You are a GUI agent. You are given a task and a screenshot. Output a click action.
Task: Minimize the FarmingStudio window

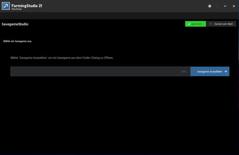coord(225,6)
